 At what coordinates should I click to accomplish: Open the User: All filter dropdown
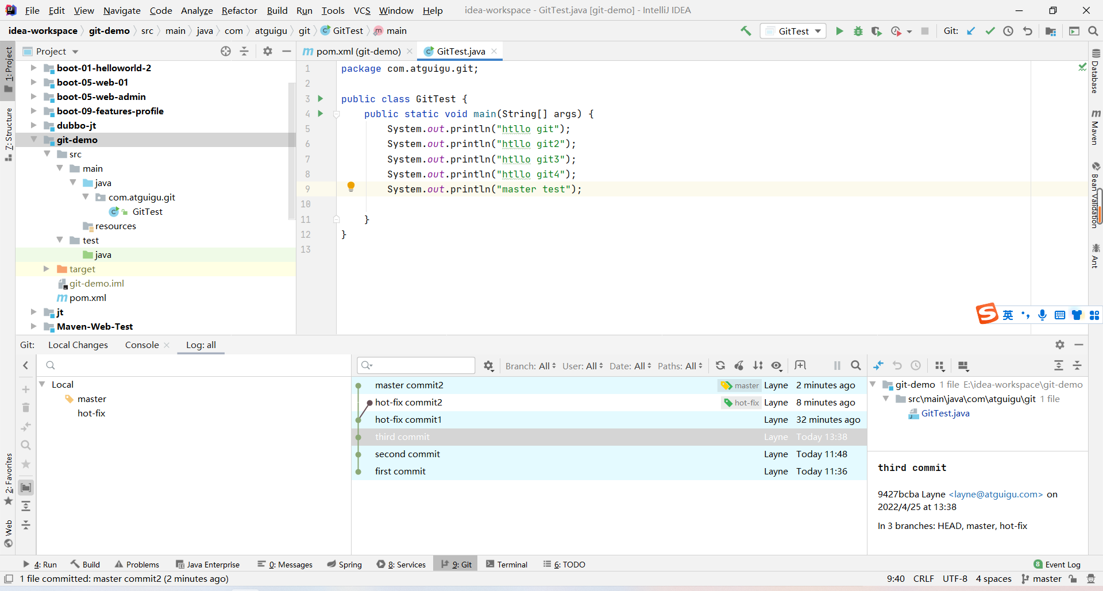[583, 366]
